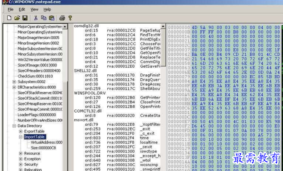This screenshot has width=283, height=171.
Task: Click rva:000012C4 in import list
Action: coord(121,35)
